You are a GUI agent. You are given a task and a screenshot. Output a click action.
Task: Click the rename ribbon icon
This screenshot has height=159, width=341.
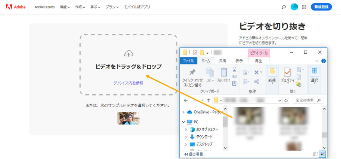(x=257, y=82)
